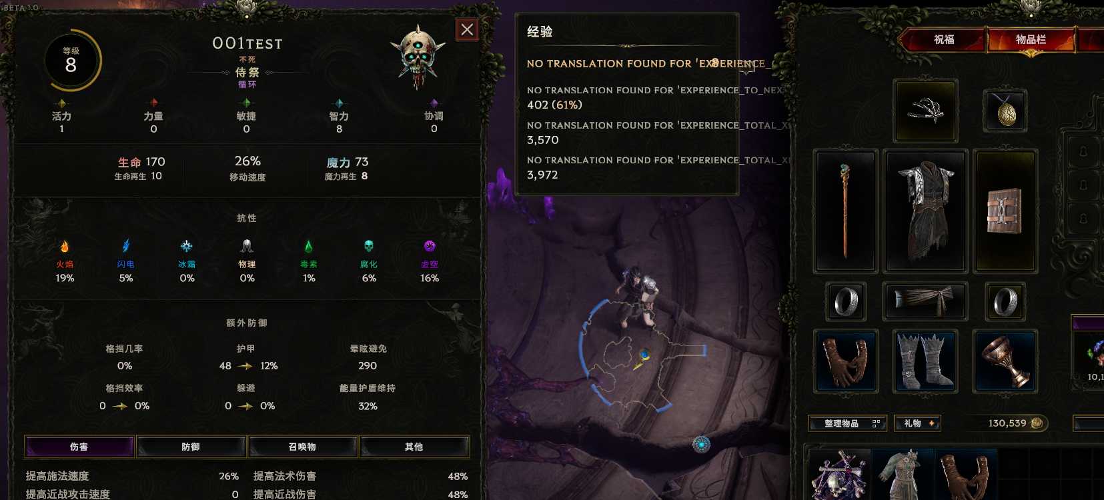Open the 祝福 tab
Screen dimensions: 1104x500
click(x=943, y=40)
